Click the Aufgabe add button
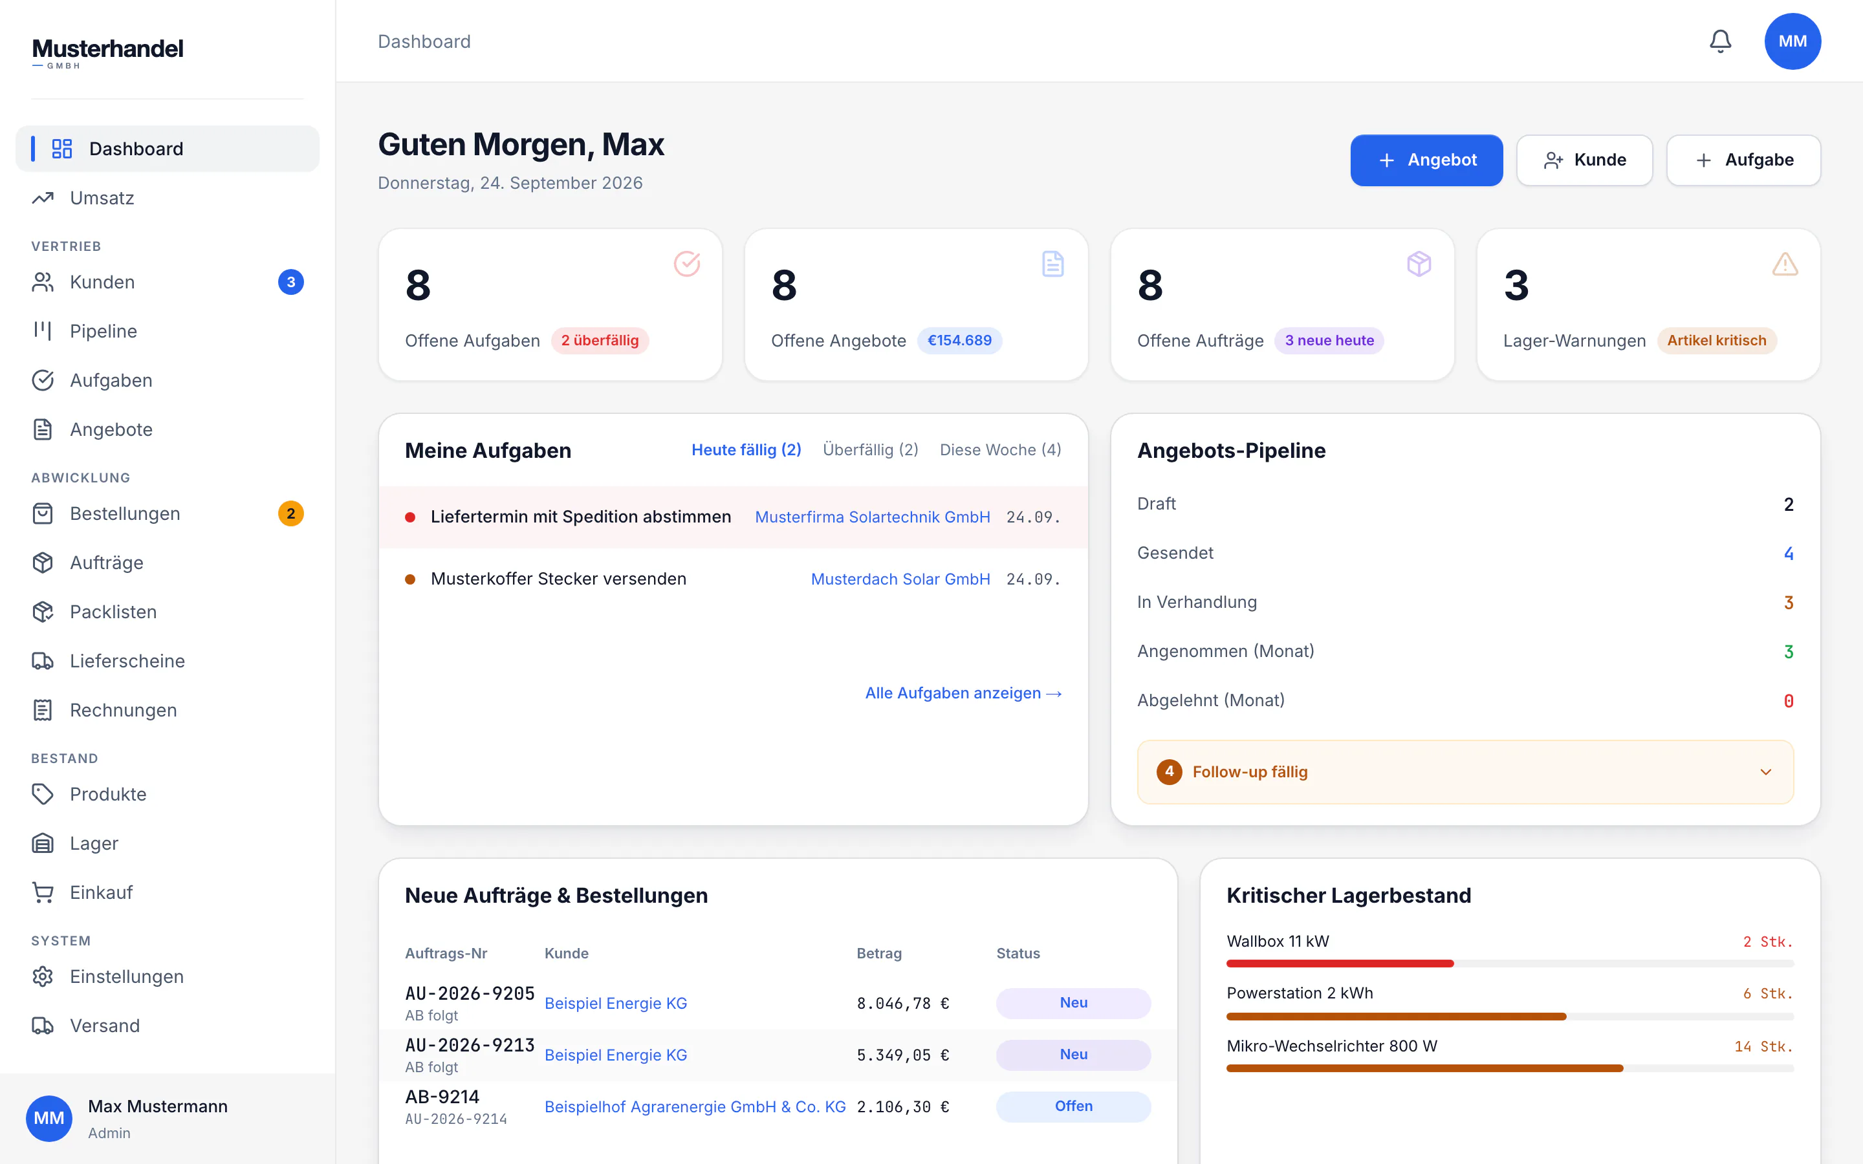 pos(1744,160)
